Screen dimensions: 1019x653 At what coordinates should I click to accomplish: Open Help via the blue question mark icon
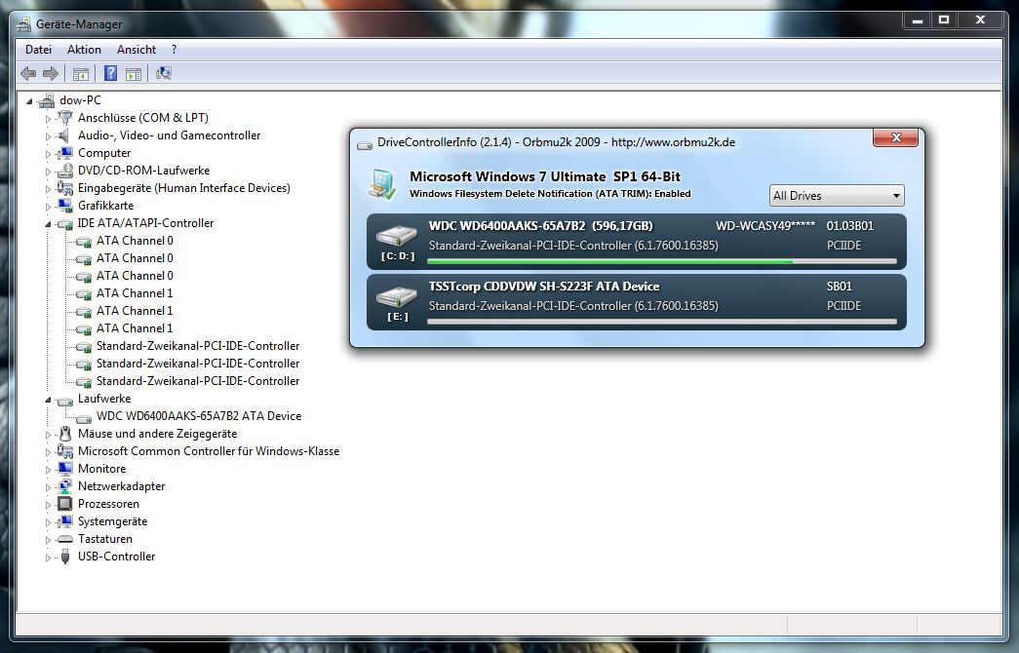click(x=110, y=73)
